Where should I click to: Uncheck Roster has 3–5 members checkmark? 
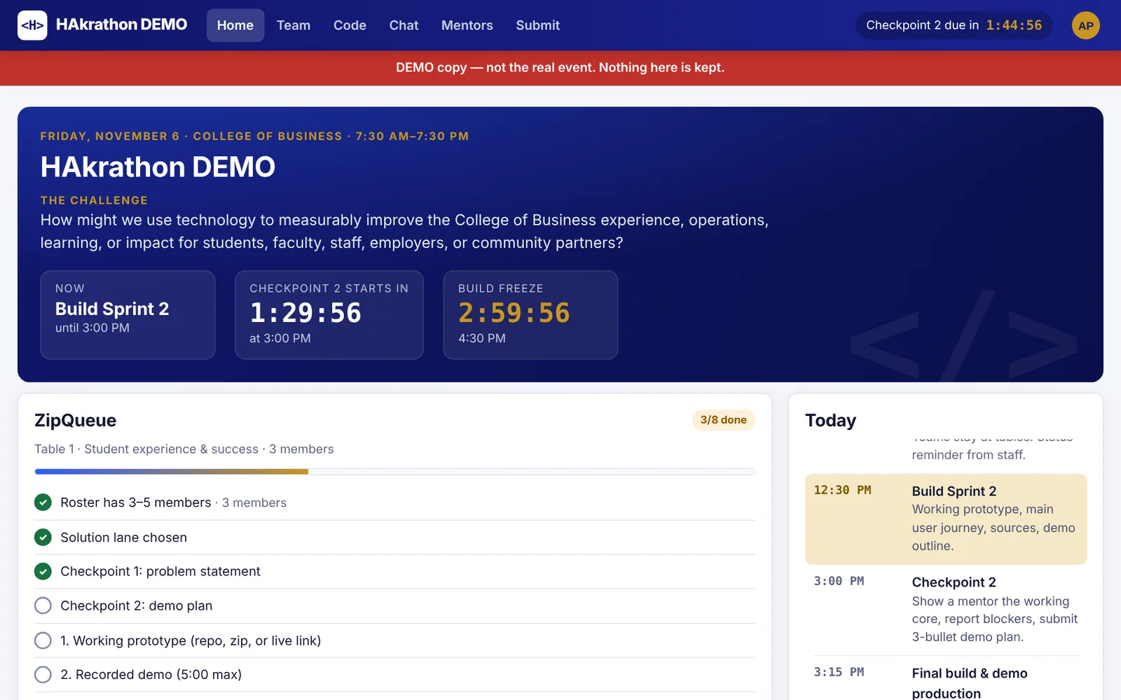(43, 502)
